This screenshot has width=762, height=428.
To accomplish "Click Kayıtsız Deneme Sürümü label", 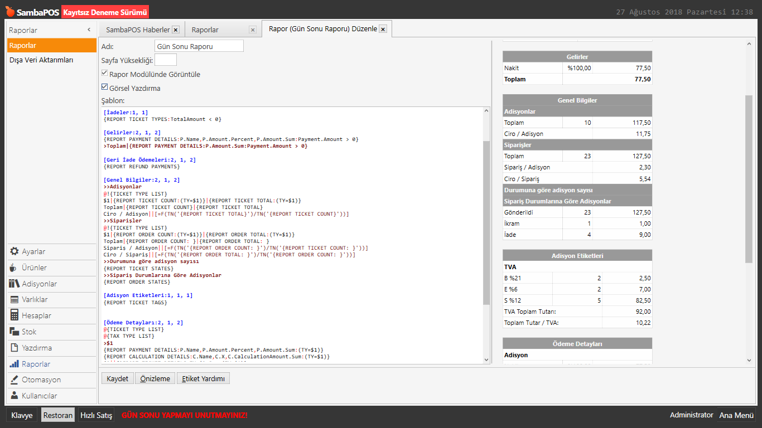I will click(x=105, y=12).
